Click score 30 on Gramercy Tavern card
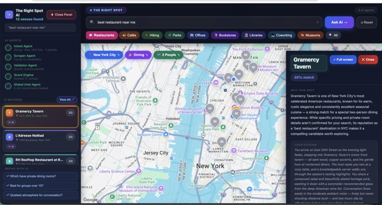Screen dimensions: 382x205 point(71,113)
